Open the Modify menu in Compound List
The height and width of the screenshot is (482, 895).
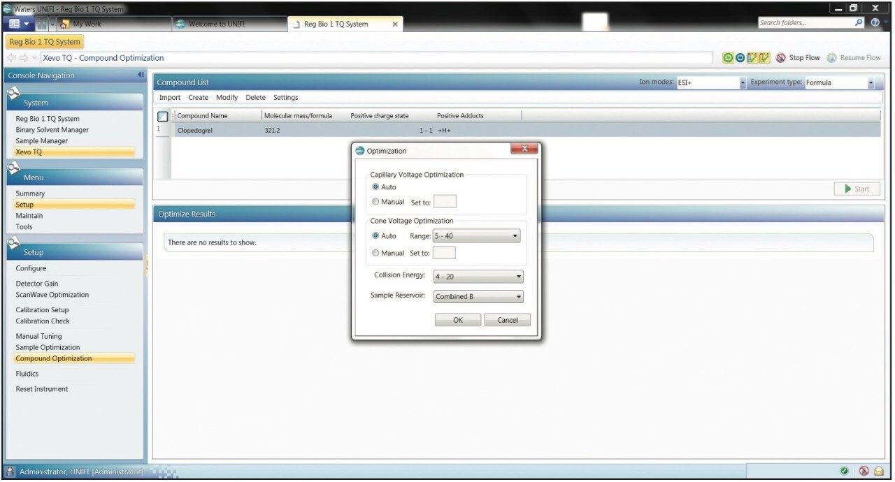click(227, 98)
